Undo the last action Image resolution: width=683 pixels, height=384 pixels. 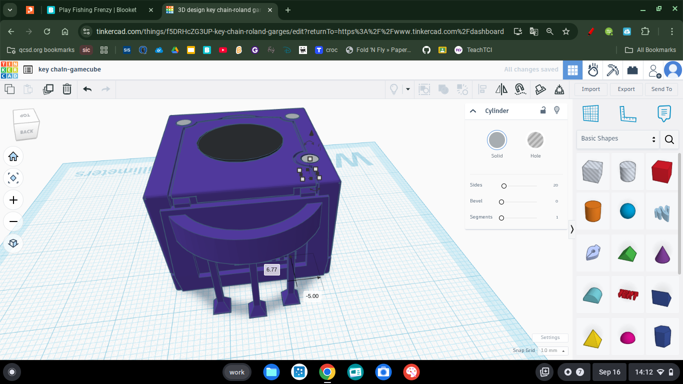click(87, 89)
